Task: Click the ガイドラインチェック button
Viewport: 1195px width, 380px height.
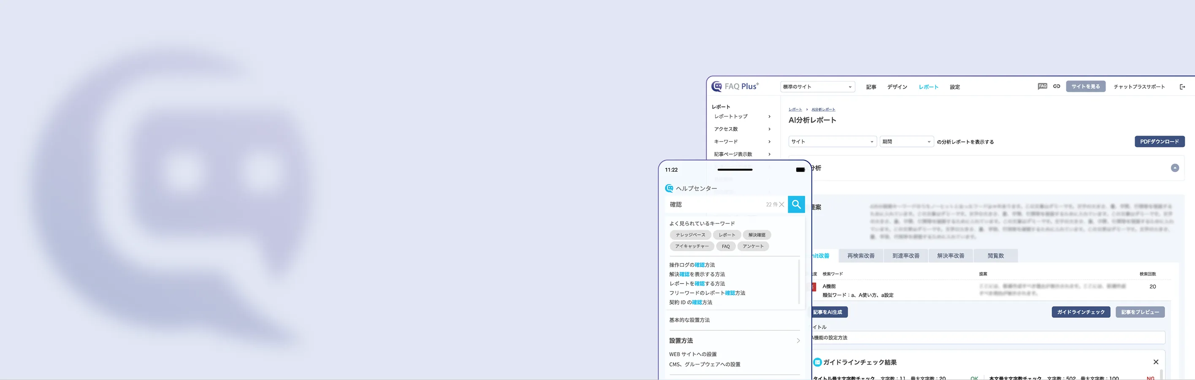Action: (1080, 312)
